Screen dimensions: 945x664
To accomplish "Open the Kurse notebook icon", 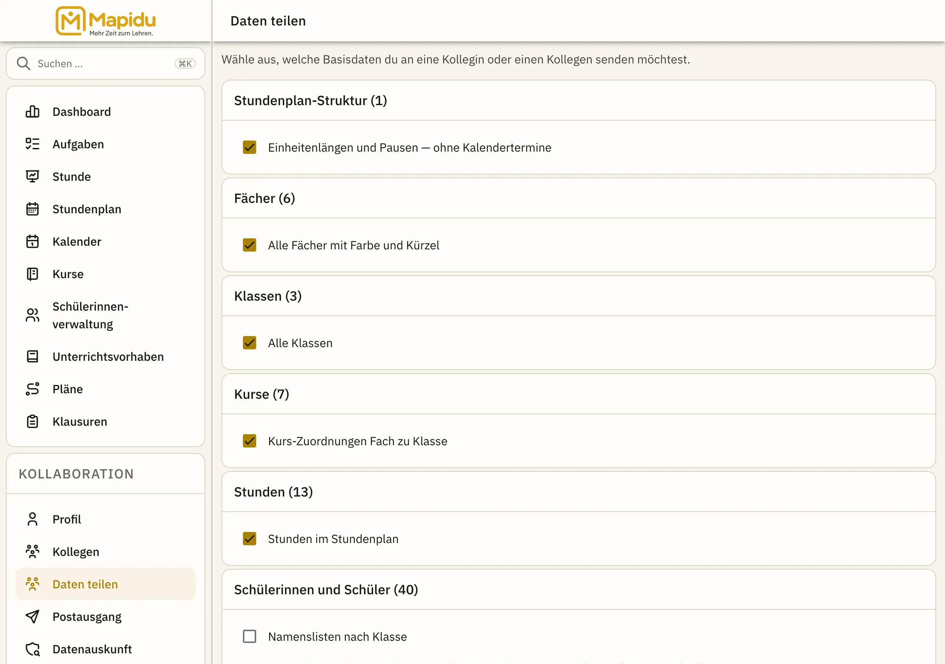I will [32, 274].
